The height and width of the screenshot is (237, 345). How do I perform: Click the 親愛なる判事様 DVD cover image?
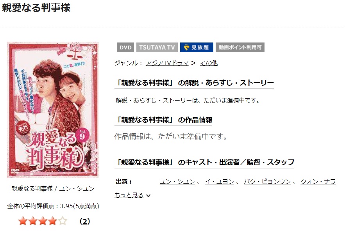[x=53, y=110]
